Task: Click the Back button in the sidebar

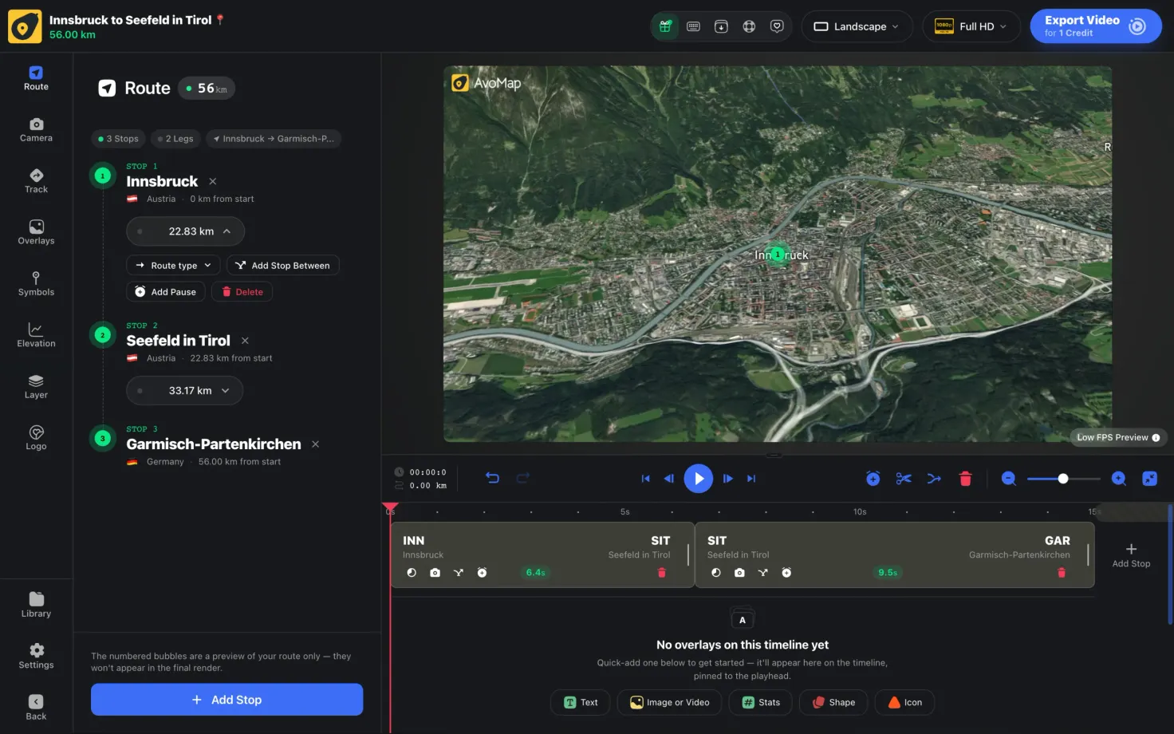Action: pyautogui.click(x=36, y=708)
